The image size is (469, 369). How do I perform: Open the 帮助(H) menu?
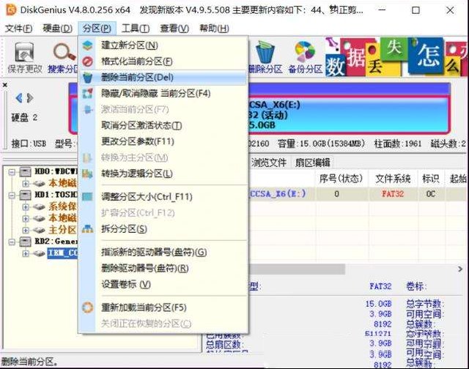click(214, 29)
